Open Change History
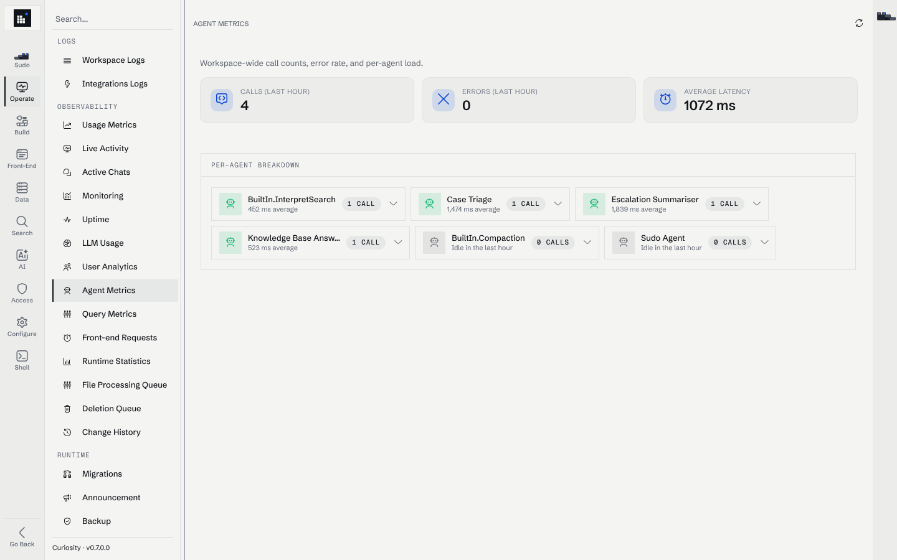897x560 pixels. coord(115,432)
